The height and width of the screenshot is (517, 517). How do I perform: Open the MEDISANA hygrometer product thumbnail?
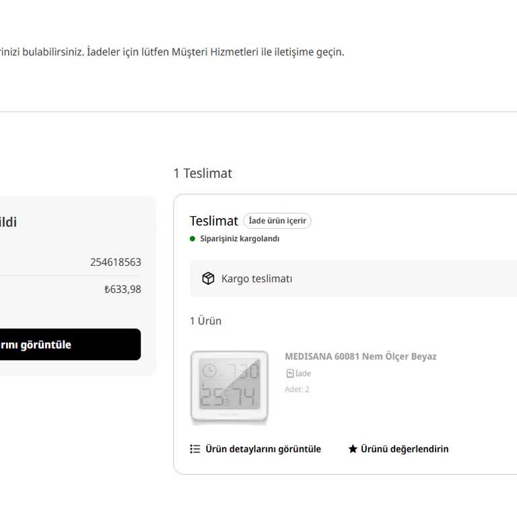tap(230, 386)
